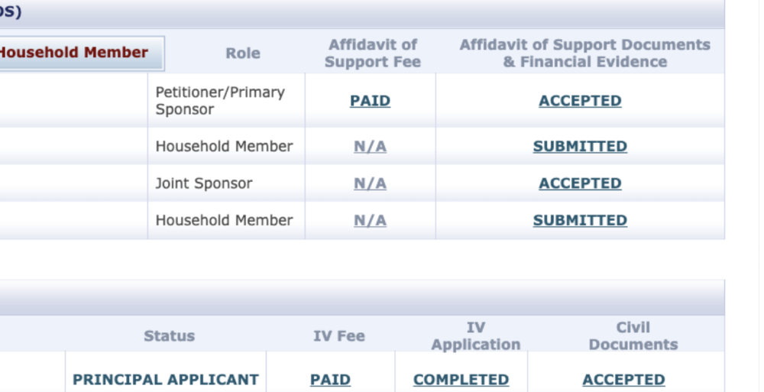
Task: Click the PRINCIPAL APPLICANT status cell
Action: tap(166, 380)
